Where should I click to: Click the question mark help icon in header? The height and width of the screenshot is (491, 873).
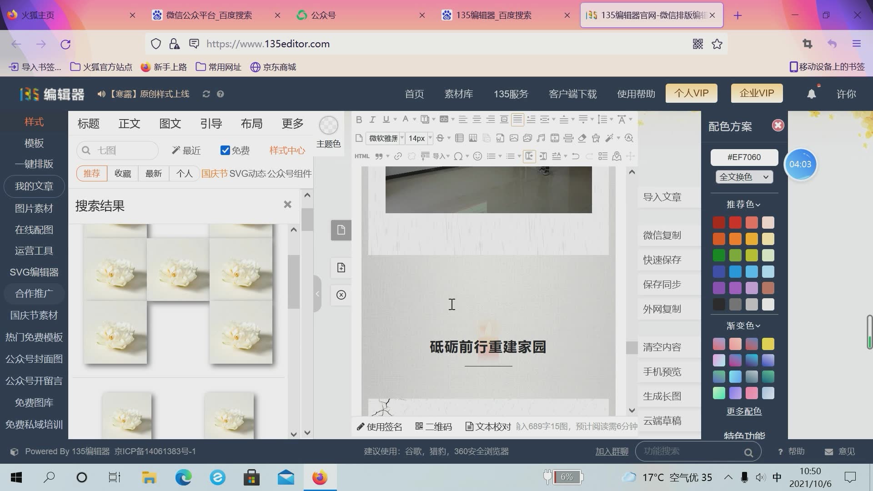(x=221, y=94)
